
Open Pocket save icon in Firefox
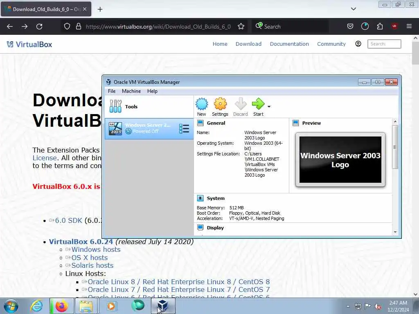pos(350,26)
